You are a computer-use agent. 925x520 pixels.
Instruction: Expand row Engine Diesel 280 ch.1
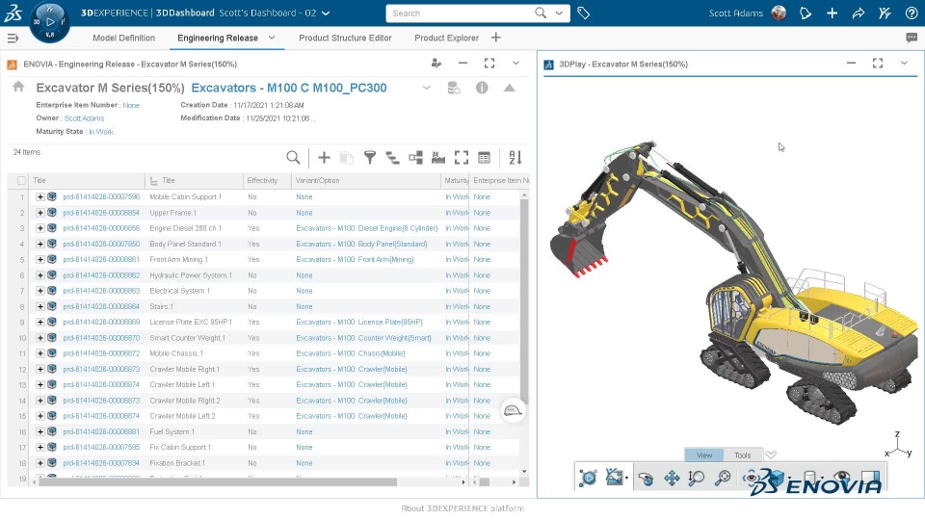pyautogui.click(x=40, y=228)
